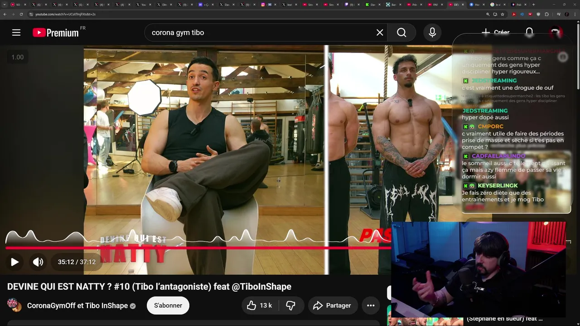Open the account avatar menu

pos(556,33)
